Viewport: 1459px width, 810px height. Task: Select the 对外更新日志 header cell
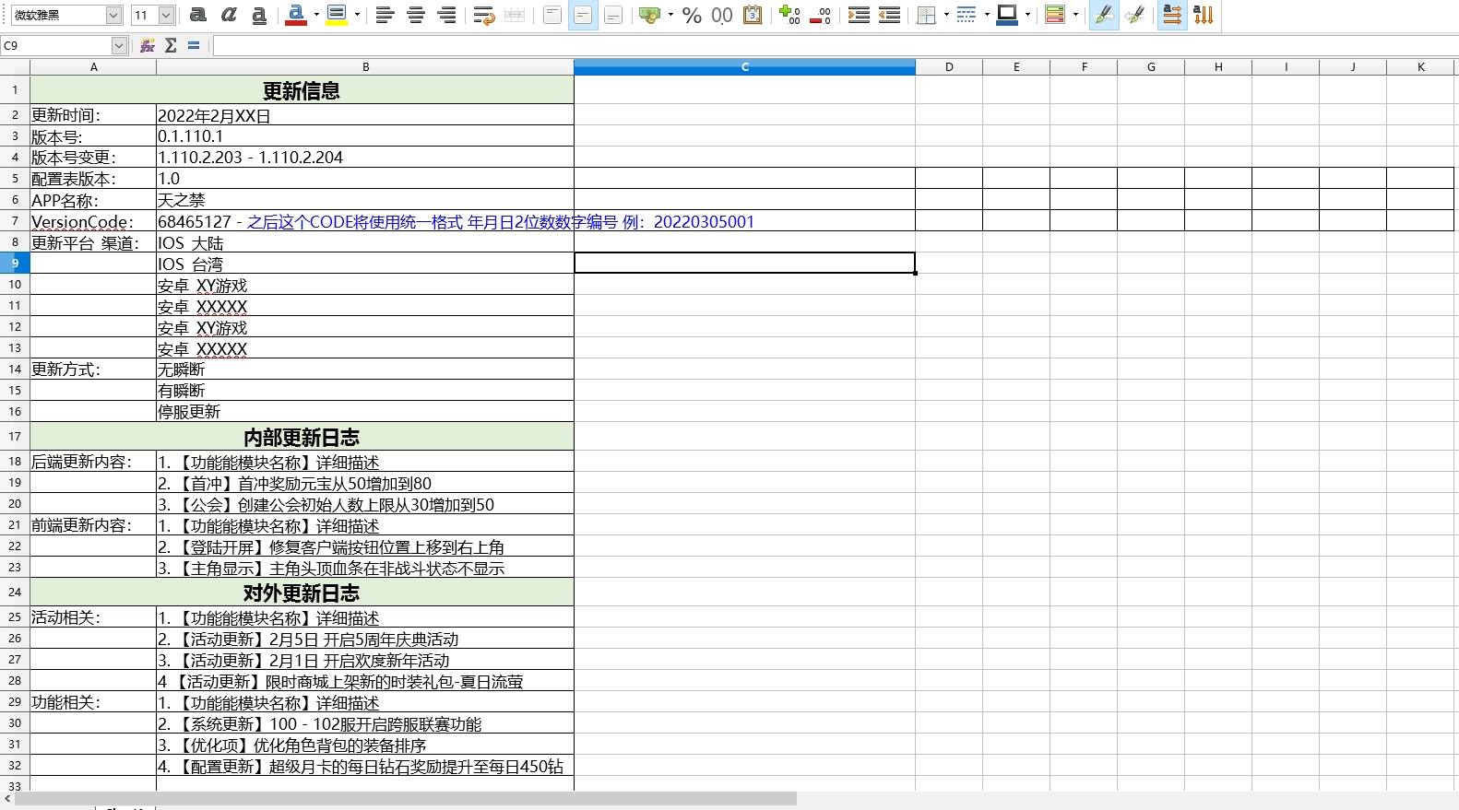point(302,592)
